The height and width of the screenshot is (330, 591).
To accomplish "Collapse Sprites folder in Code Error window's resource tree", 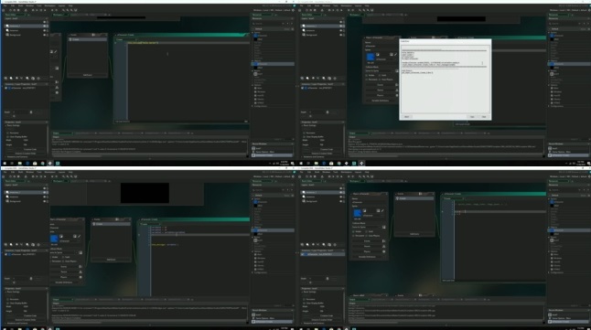I will (x=549, y=32).
